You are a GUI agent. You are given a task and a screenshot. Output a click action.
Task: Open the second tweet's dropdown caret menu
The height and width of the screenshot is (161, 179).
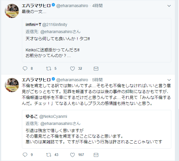pyautogui.click(x=169, y=80)
